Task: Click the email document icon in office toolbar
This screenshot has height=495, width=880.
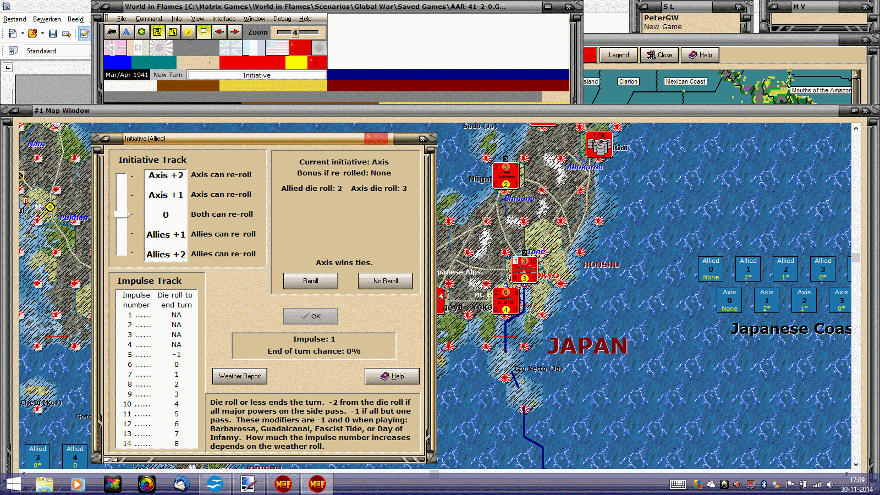Action: tap(67, 34)
